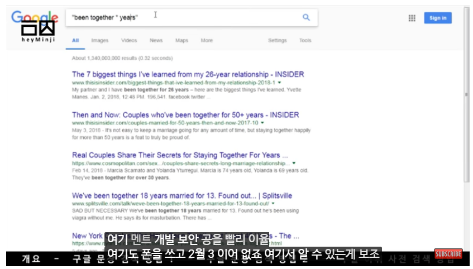The image size is (473, 269).
Task: Select the All results tab
Action: click(x=75, y=40)
